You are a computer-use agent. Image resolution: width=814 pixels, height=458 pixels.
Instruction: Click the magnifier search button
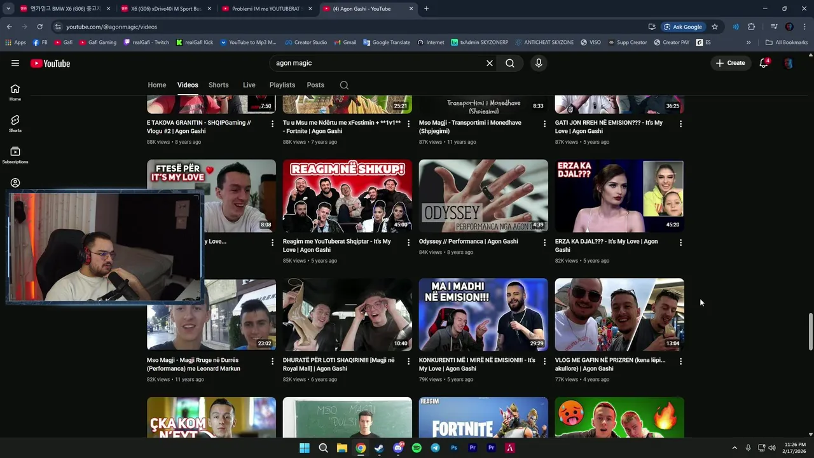(x=510, y=63)
